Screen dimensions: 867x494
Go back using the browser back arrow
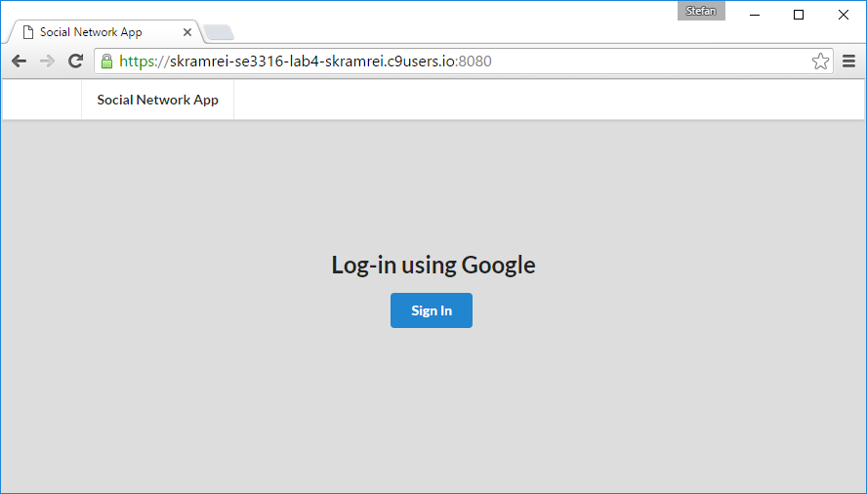tap(19, 61)
